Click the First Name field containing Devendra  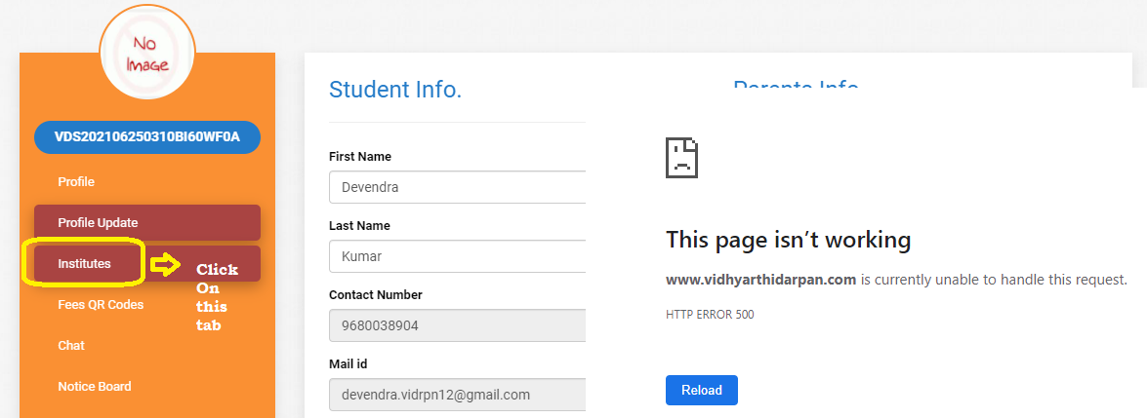click(457, 187)
